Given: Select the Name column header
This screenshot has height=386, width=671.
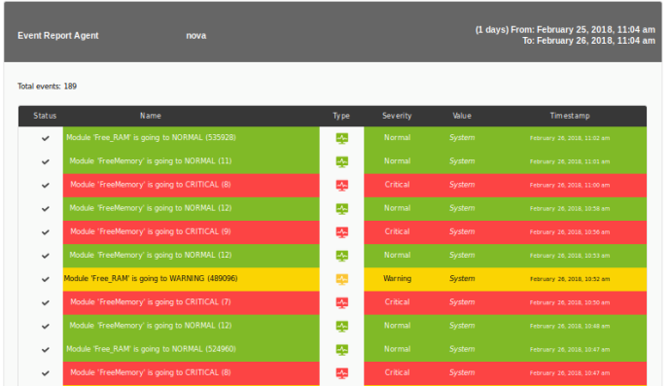Looking at the screenshot, I should pyautogui.click(x=150, y=116).
